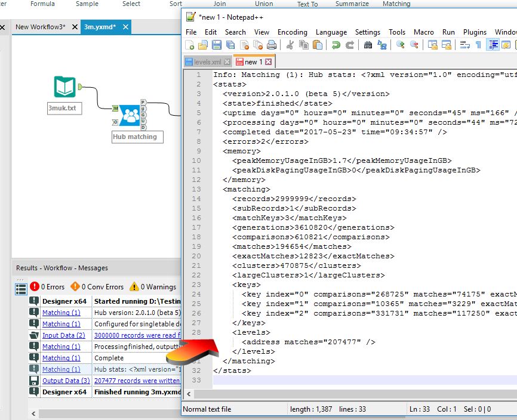This screenshot has width=517, height=420.
Task: Click the Copy icon in Notepad++ toolbar
Action: coord(304,45)
